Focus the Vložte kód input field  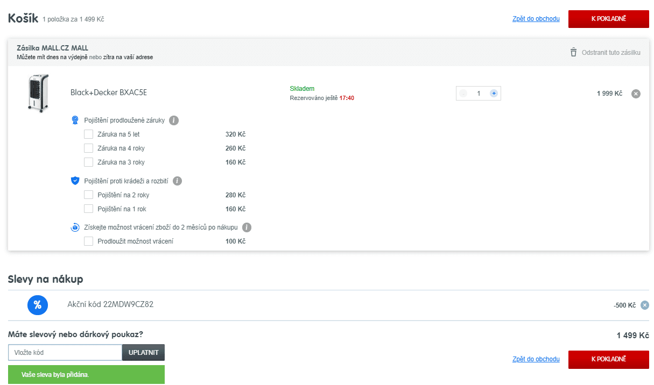coord(65,352)
